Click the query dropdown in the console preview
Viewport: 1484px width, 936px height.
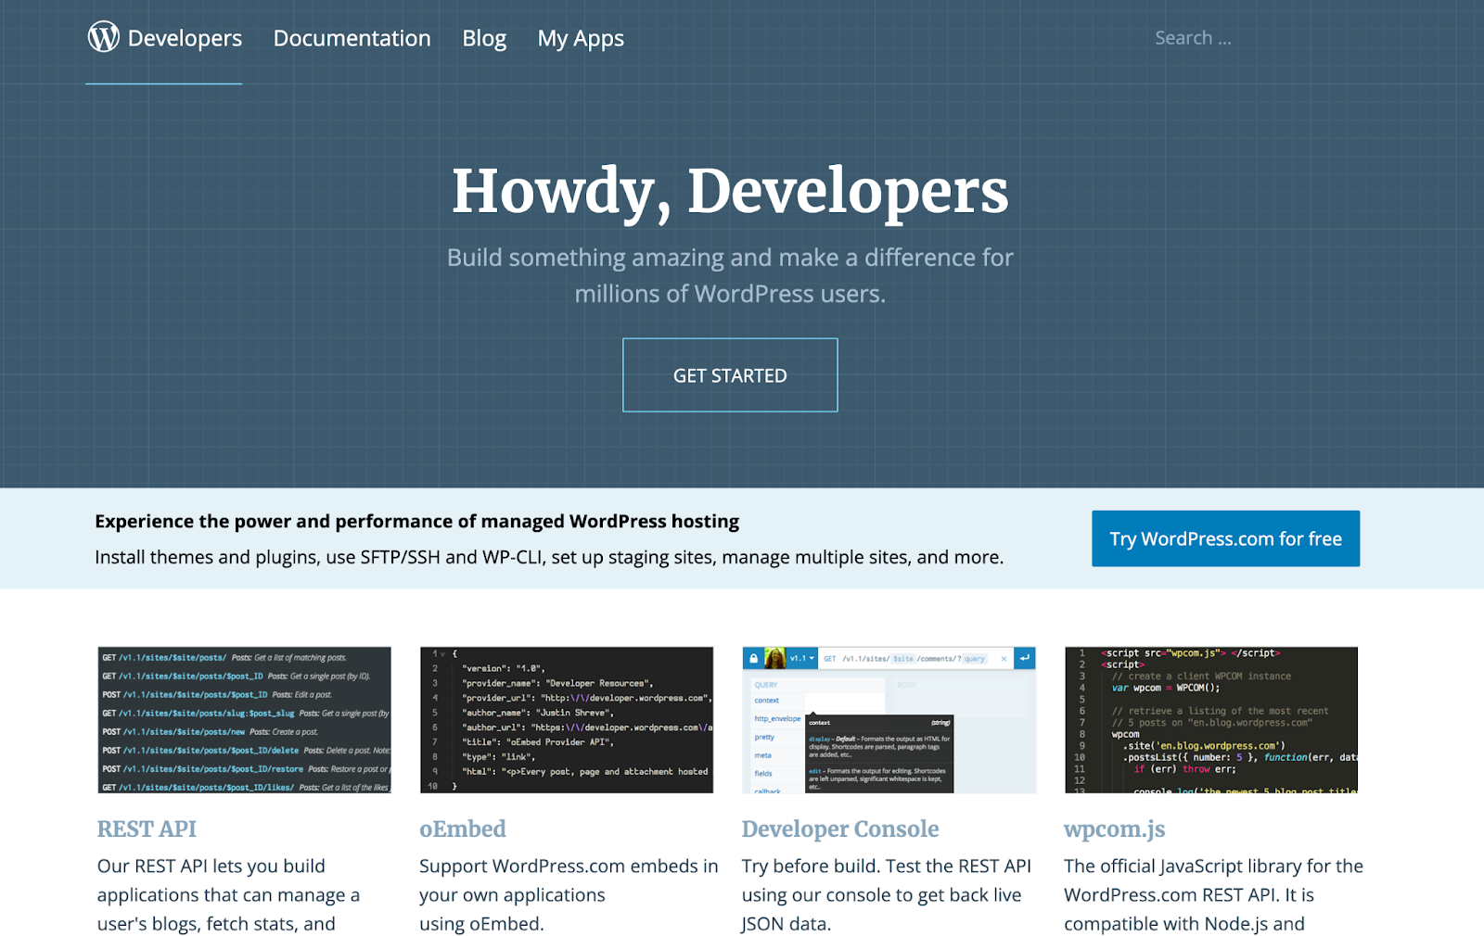coord(974,658)
